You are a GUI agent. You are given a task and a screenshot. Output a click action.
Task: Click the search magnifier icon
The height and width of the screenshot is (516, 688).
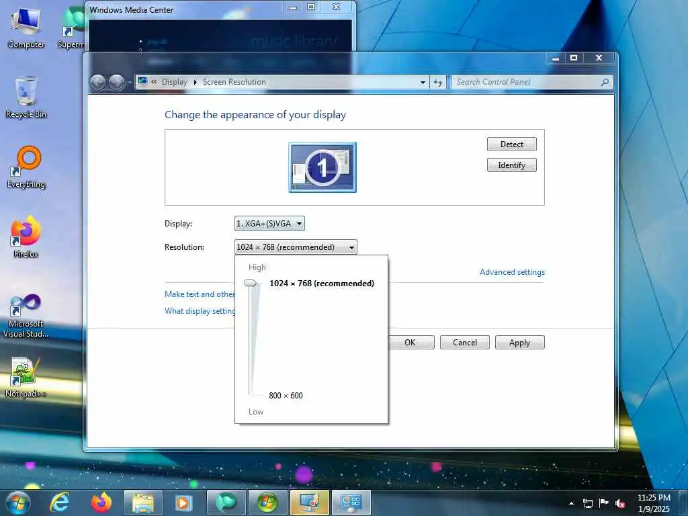tap(605, 82)
